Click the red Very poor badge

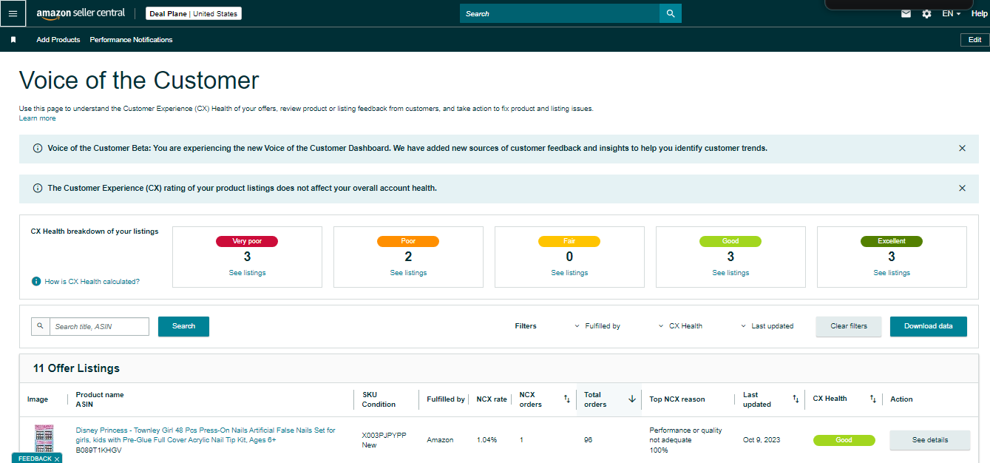coord(246,241)
